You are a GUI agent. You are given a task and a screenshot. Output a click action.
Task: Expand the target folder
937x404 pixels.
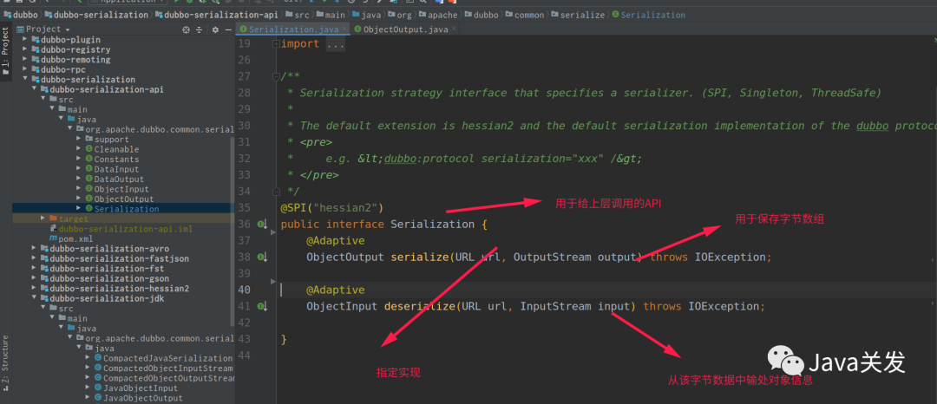[x=43, y=219]
